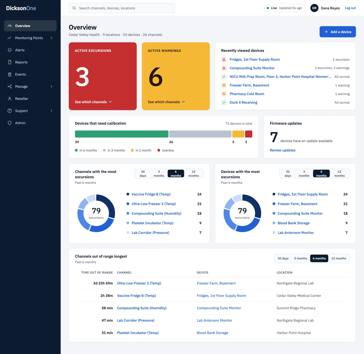Click the Overview gauge icon in sidebar
Image resolution: width=364 pixels, height=354 pixels.
coord(10,26)
